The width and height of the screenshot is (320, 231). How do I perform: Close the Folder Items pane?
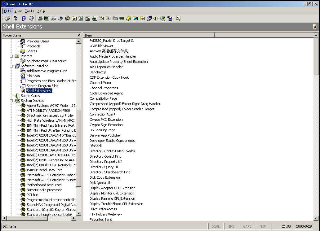coord(79,35)
